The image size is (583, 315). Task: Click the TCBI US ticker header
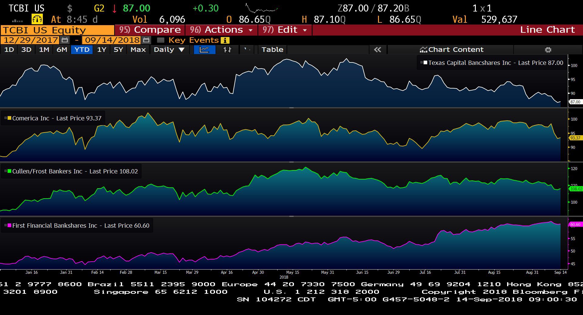coord(26,8)
